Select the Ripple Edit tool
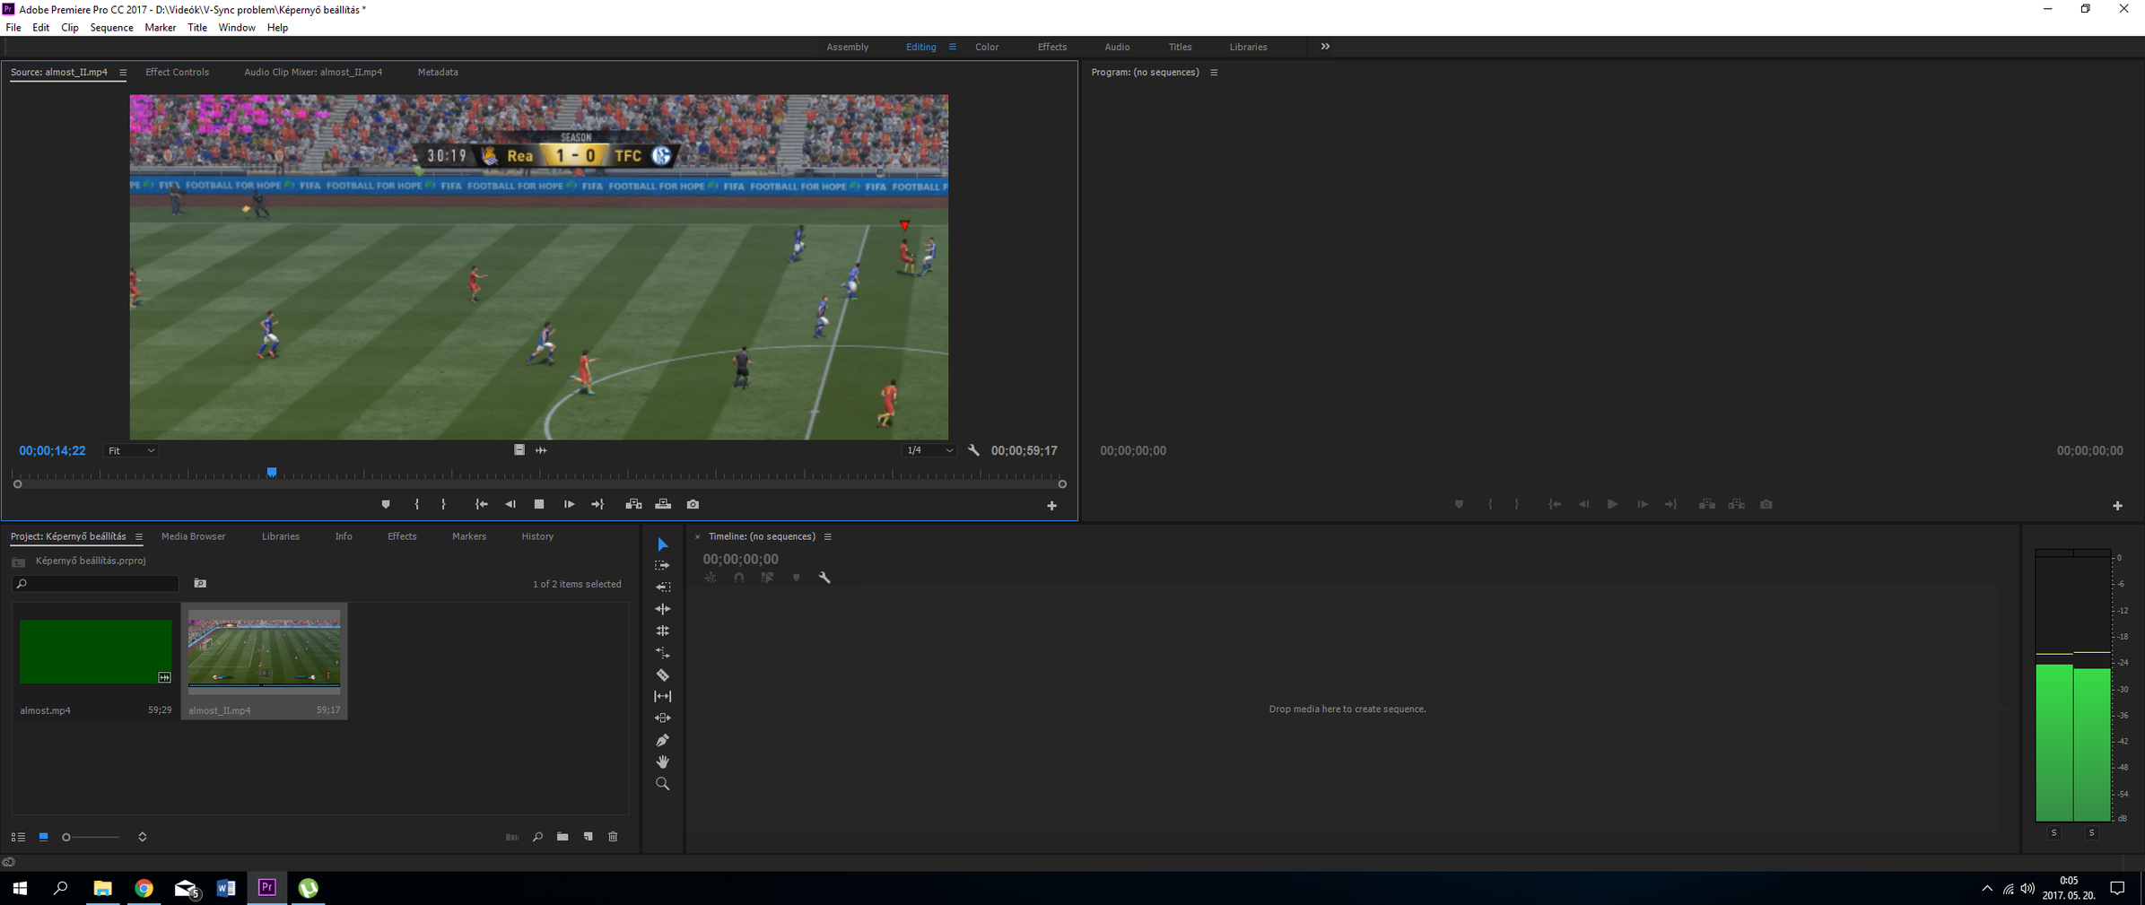This screenshot has height=905, width=2145. pyautogui.click(x=662, y=609)
